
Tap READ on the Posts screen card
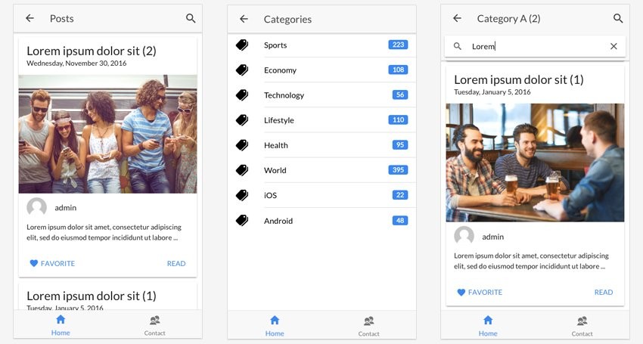point(176,263)
